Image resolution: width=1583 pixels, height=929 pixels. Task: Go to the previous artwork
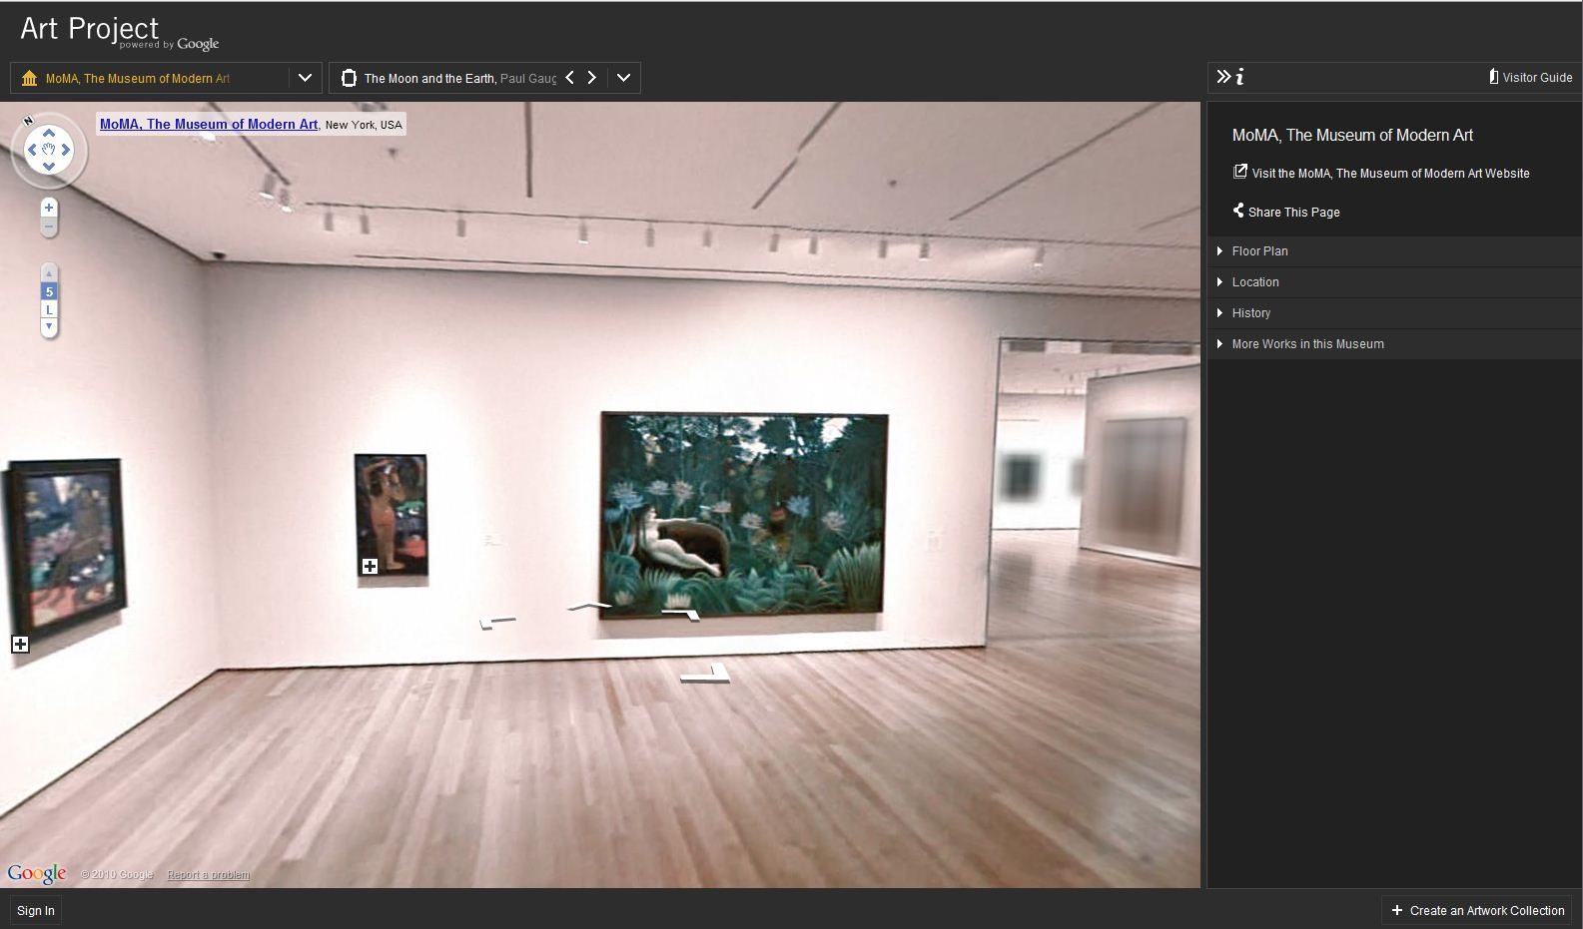[569, 78]
